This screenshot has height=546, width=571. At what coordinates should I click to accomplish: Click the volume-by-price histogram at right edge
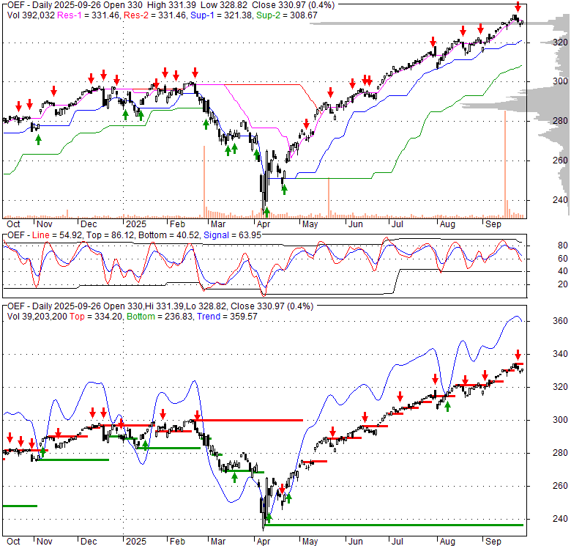click(x=548, y=113)
